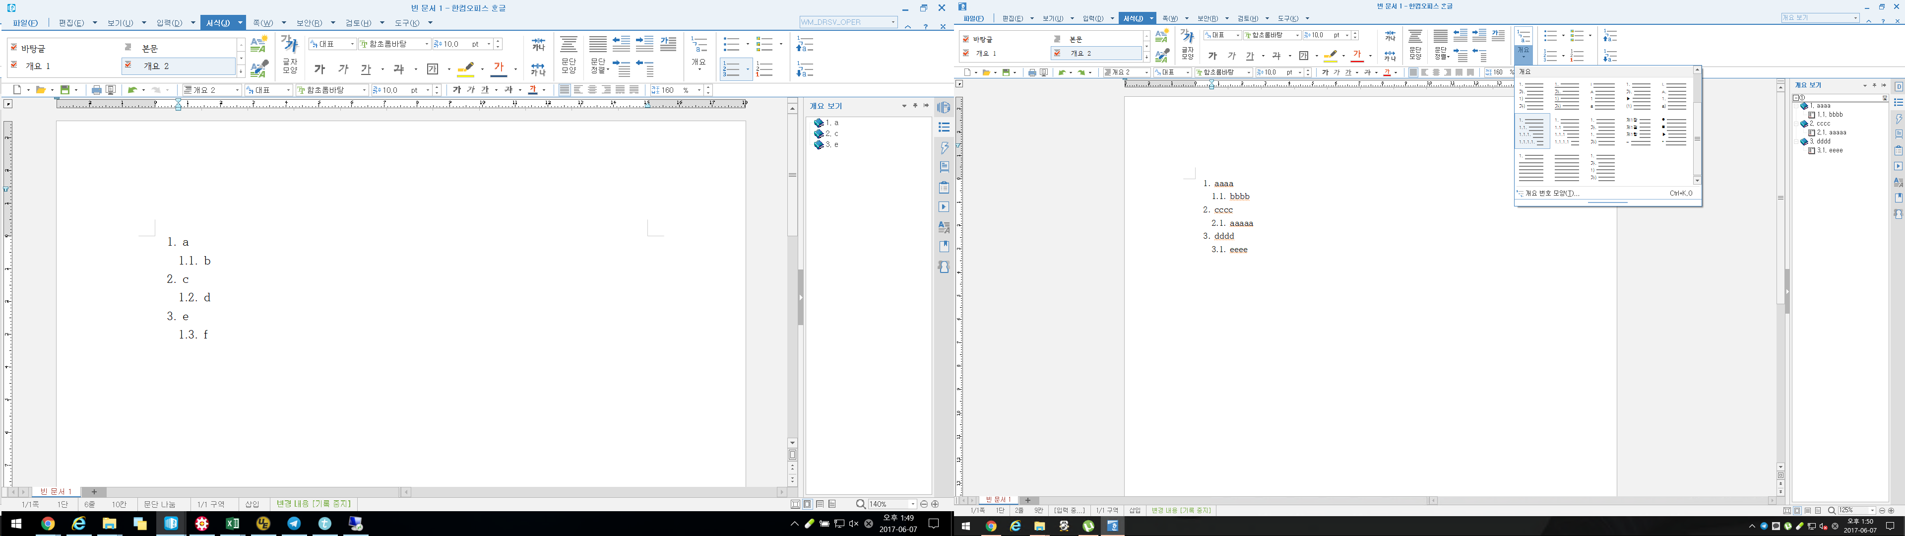Open the 140% zoom dropdown in left status bar
Image resolution: width=1905 pixels, height=536 pixels.
click(x=913, y=504)
